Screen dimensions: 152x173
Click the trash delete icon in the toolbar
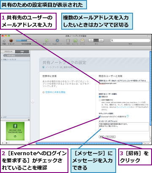pos(68,41)
